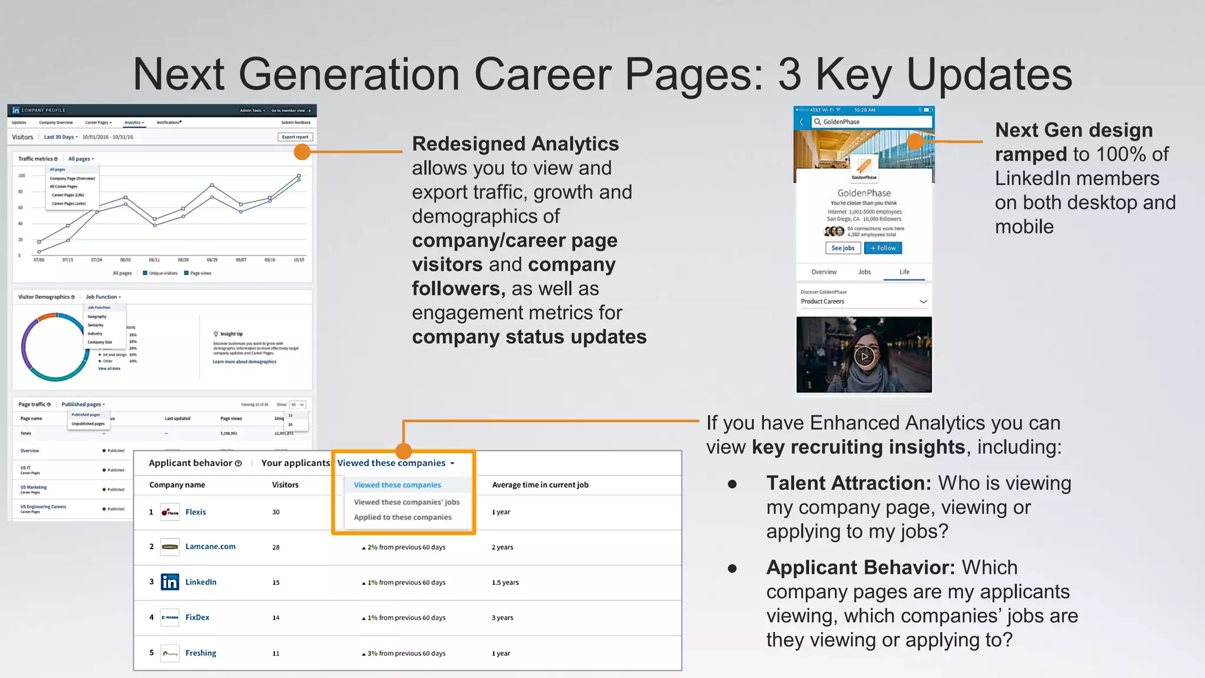Viewport: 1205px width, 678px height.
Task: Tap the + Follow button
Action: click(883, 248)
